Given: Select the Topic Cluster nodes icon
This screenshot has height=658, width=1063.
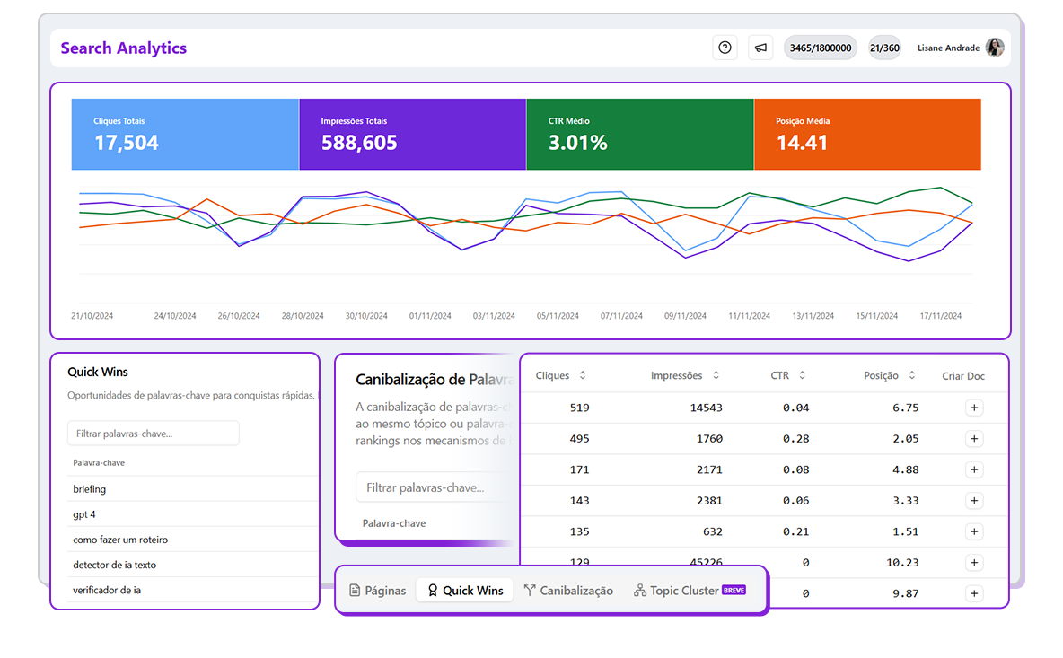Looking at the screenshot, I should (x=640, y=590).
